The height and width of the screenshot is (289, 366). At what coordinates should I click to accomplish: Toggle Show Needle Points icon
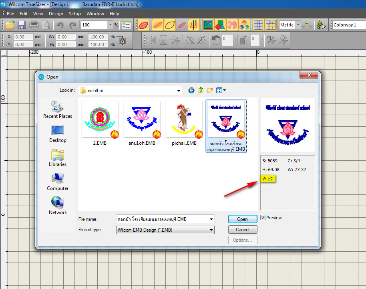[x=182, y=25]
